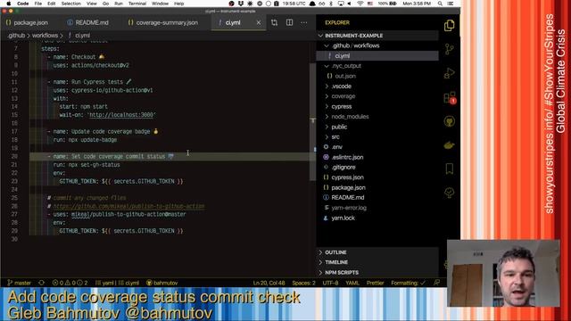Screen dimensions: 571x321
Task: Open the Run and Debug view icon
Action: click(x=450, y=73)
